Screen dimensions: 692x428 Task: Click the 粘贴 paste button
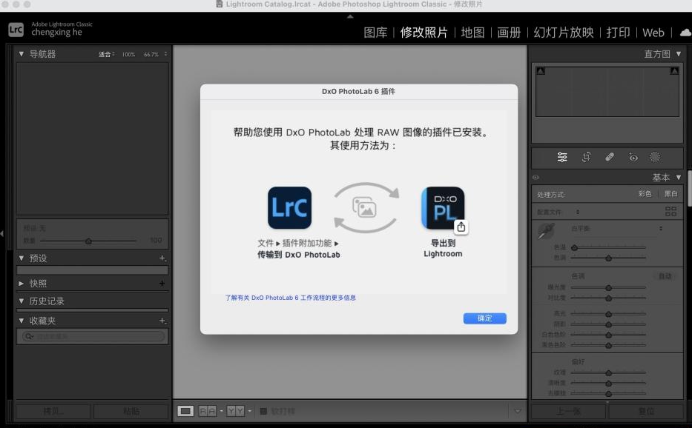coord(131,411)
